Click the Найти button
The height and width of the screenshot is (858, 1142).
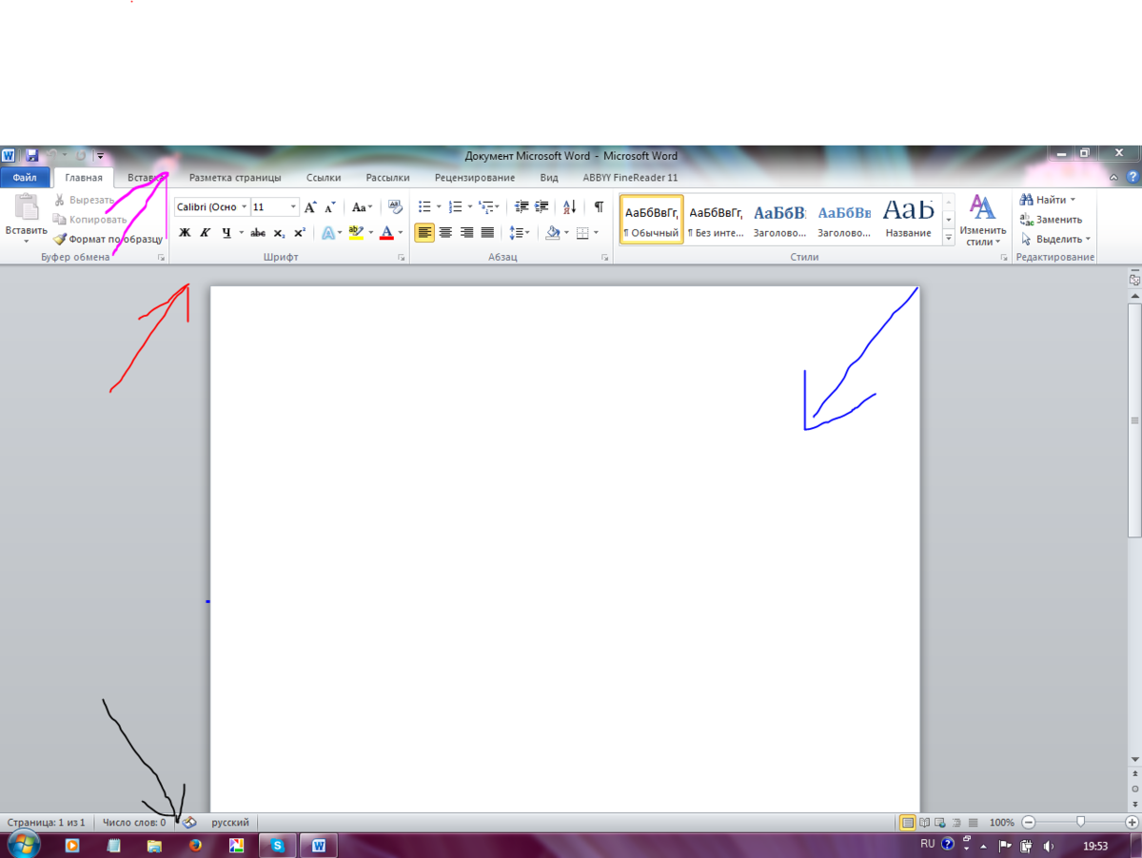click(1047, 200)
